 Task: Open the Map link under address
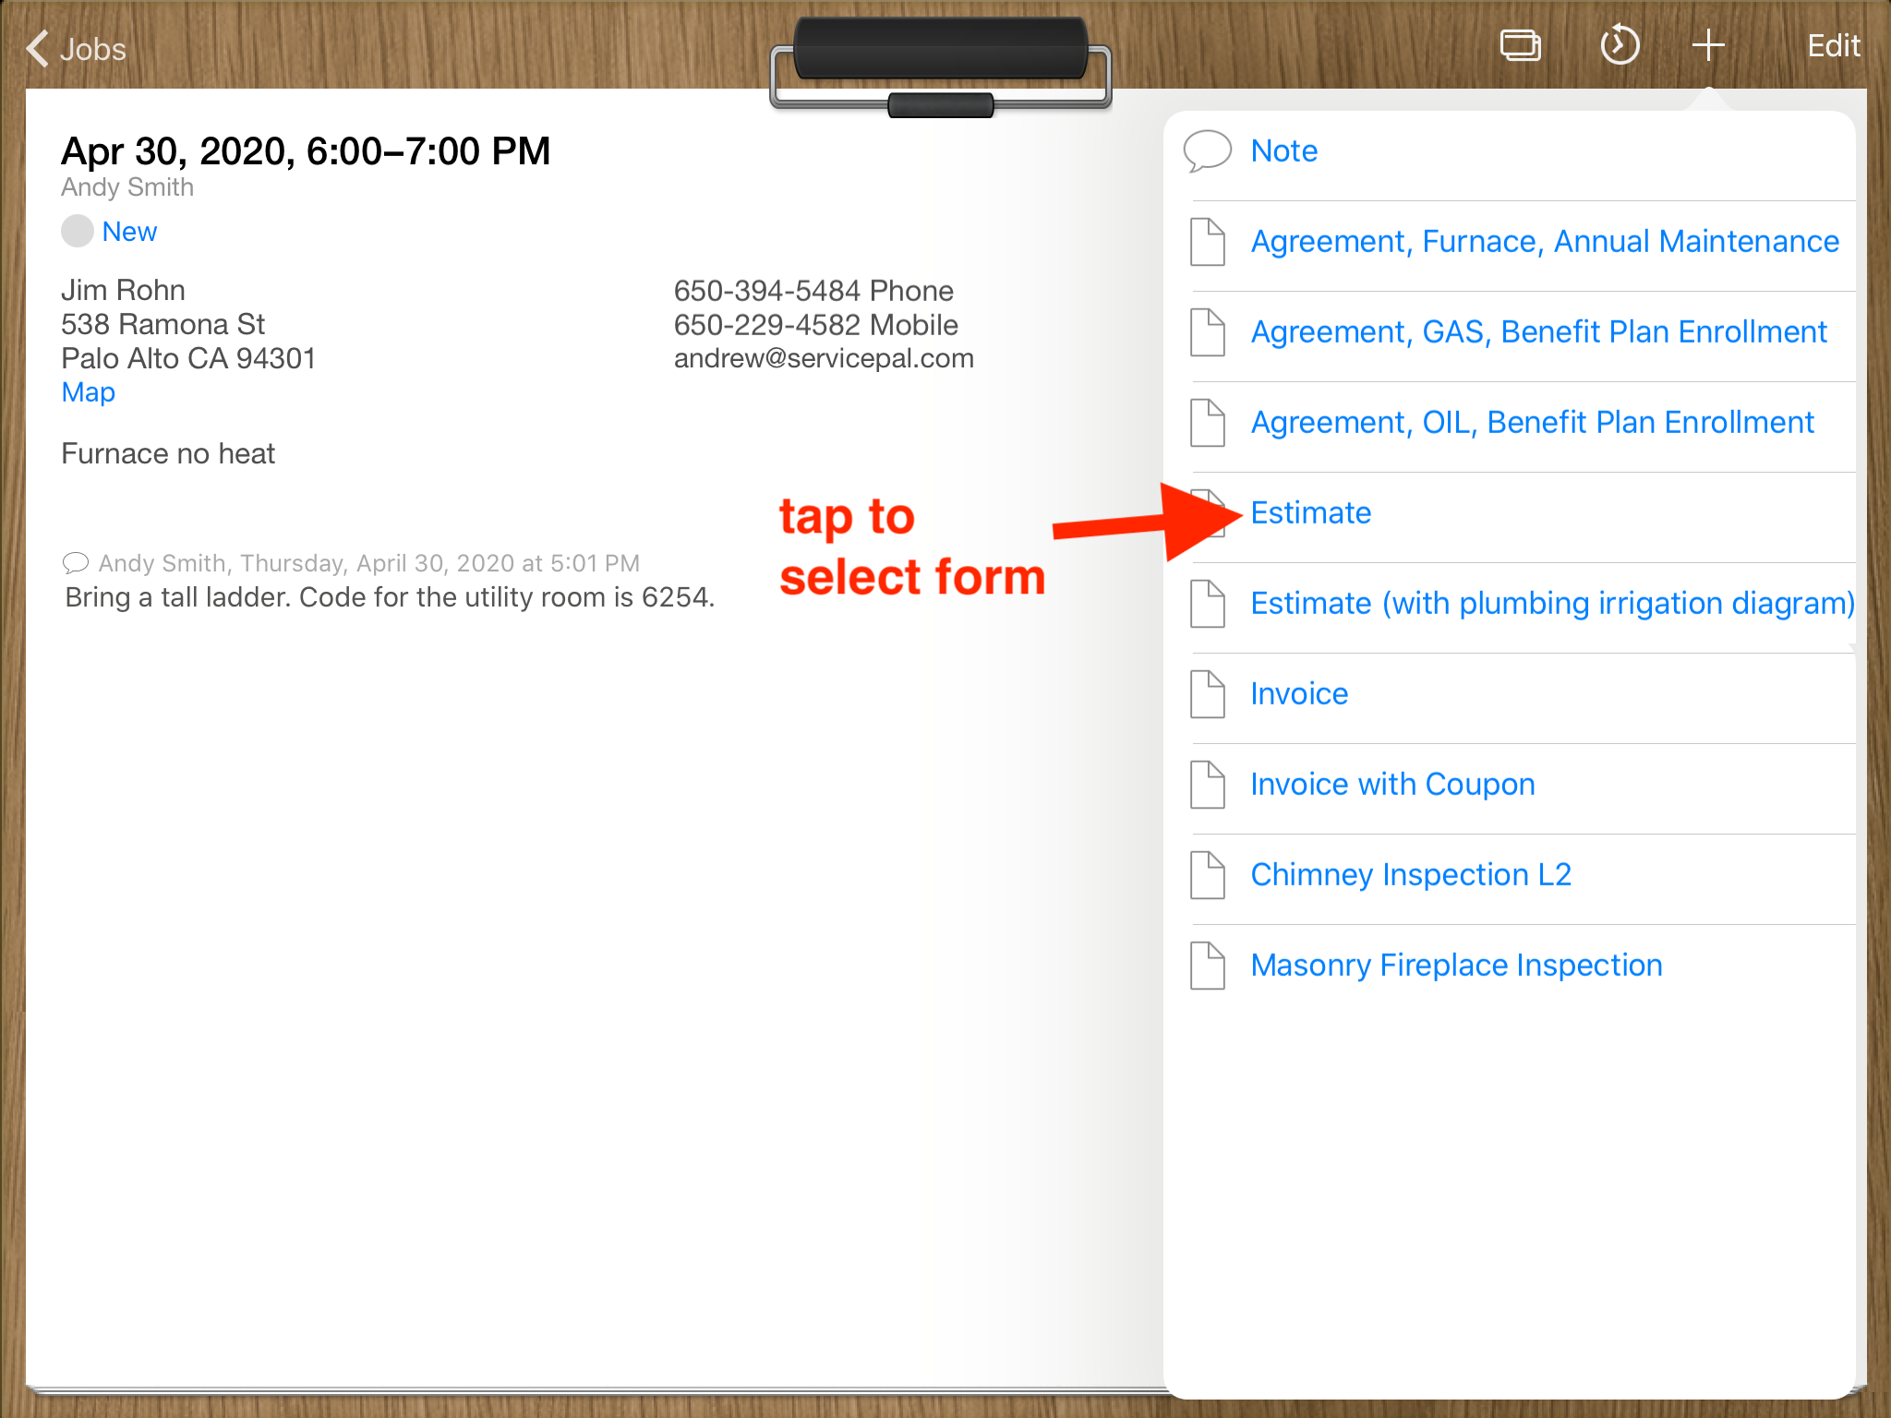coord(88,392)
